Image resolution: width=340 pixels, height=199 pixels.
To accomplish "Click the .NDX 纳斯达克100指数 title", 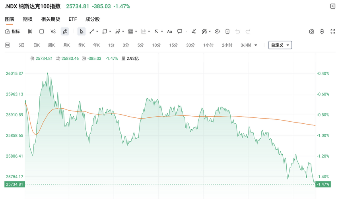I will coord(33,6).
